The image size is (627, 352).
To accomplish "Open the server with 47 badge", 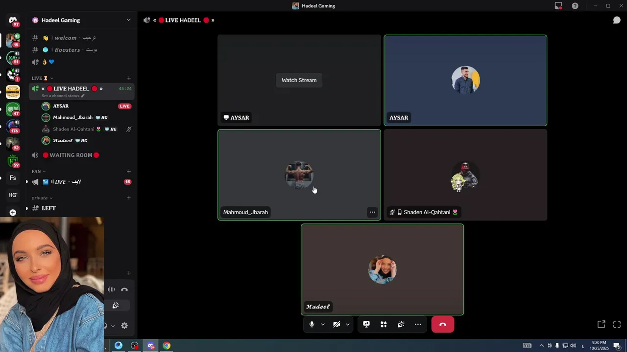I will tap(13, 109).
